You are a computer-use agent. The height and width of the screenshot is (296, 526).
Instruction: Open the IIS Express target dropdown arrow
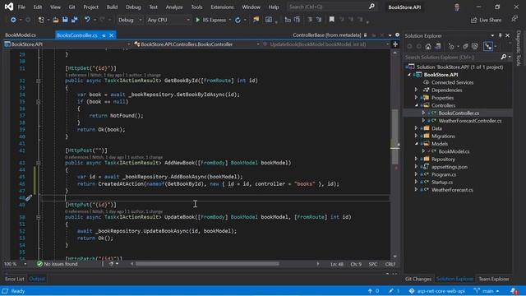(230, 20)
